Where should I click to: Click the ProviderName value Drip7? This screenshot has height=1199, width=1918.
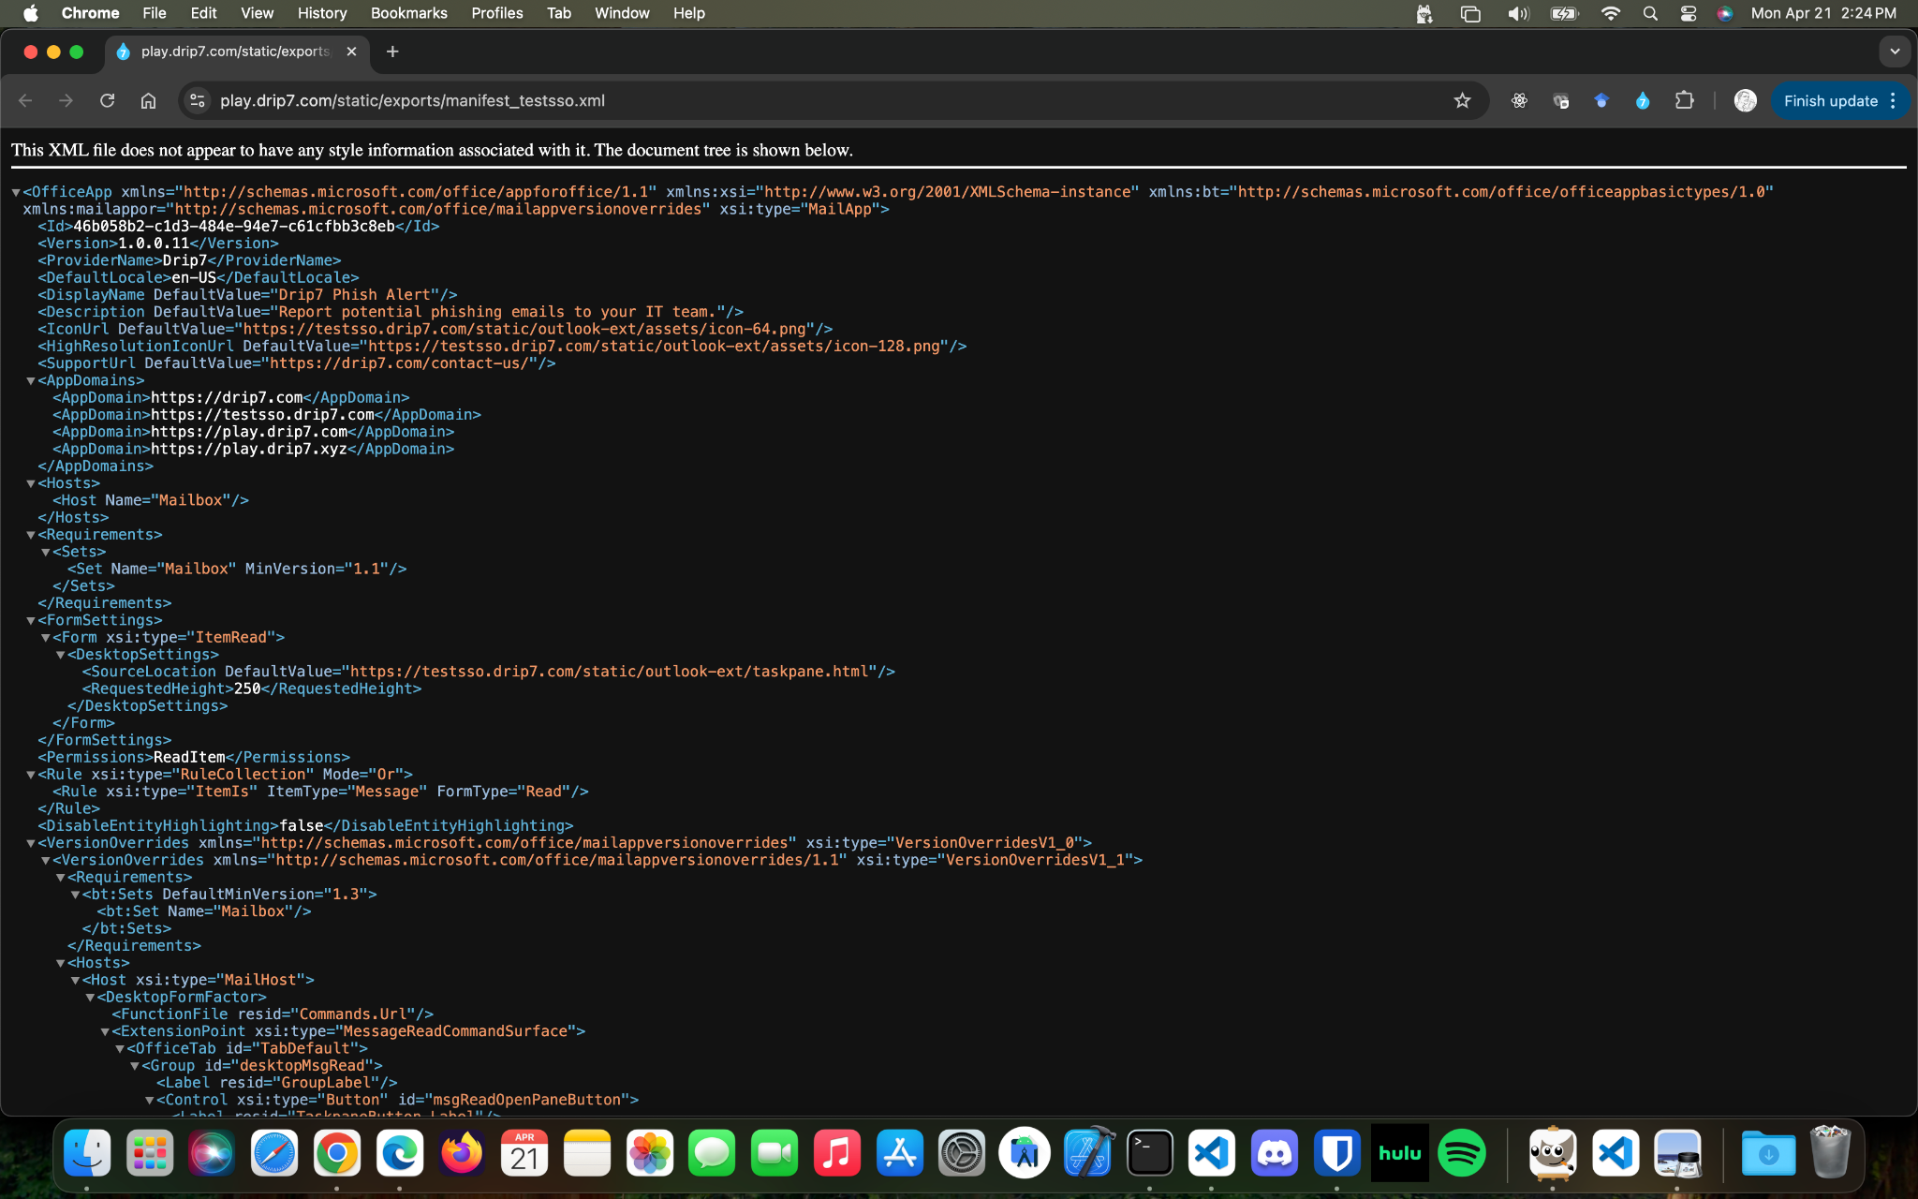pyautogui.click(x=184, y=260)
